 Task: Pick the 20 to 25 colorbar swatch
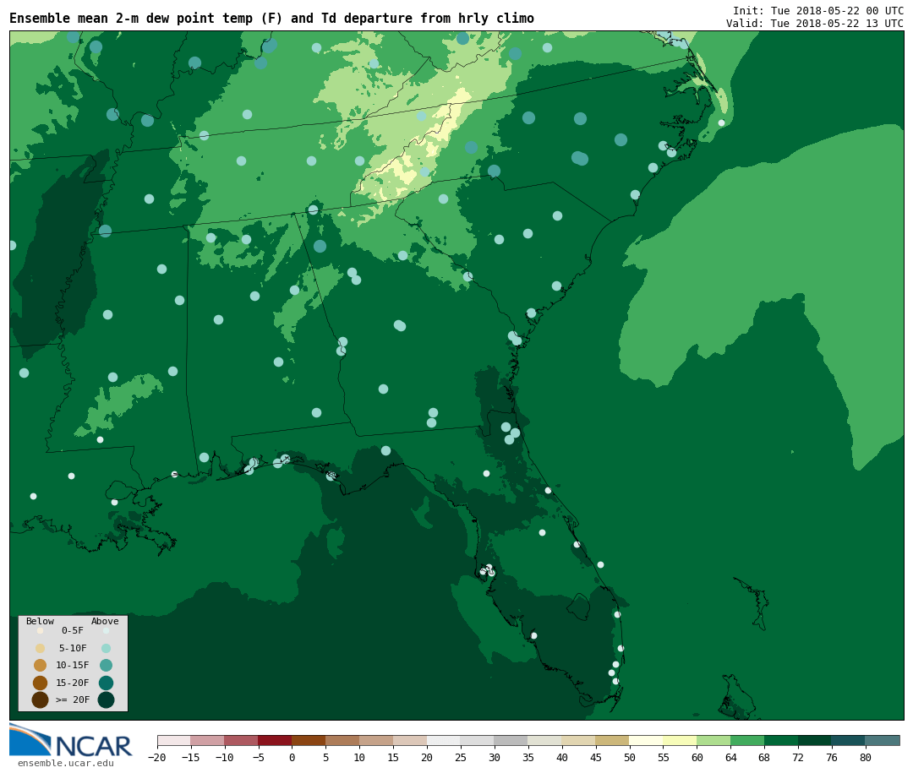445,741
